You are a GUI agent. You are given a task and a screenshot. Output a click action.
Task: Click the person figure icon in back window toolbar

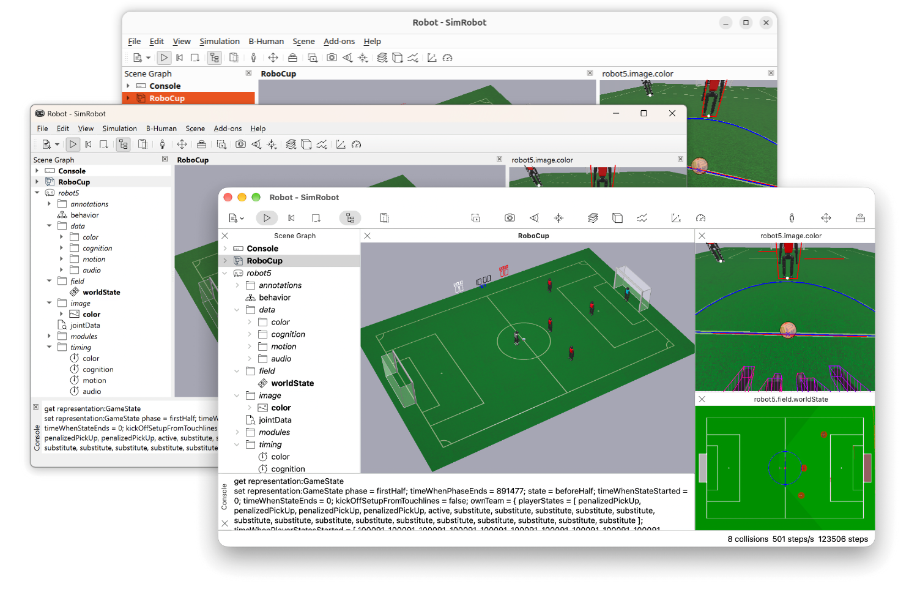(253, 58)
